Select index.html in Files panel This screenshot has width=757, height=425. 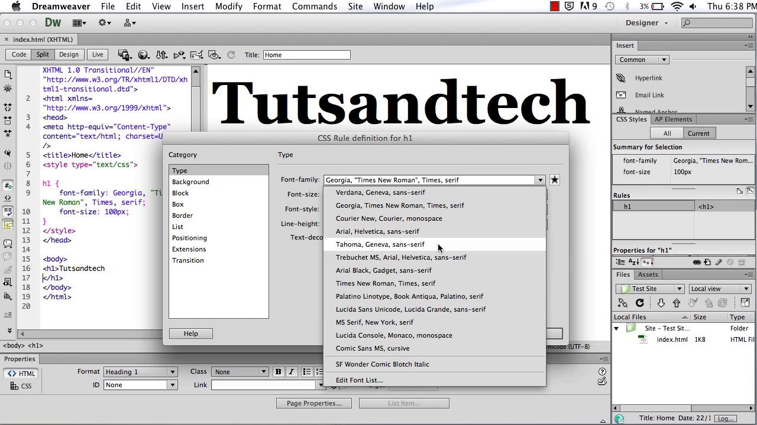coord(672,339)
